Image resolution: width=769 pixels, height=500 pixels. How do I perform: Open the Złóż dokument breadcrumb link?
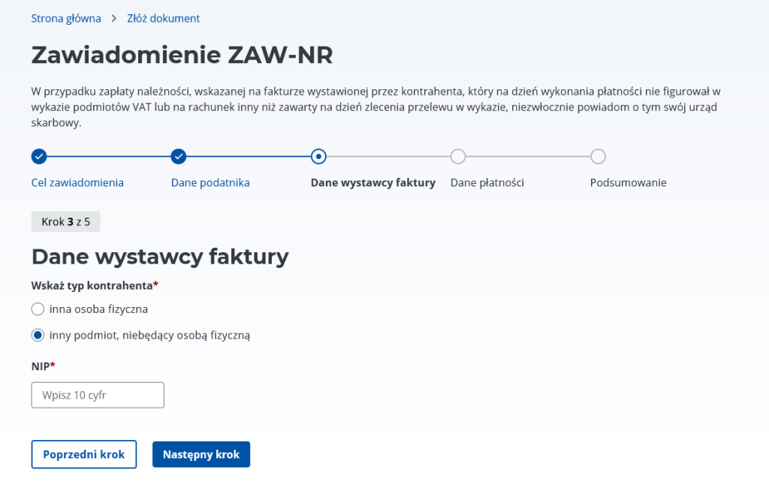click(x=164, y=18)
